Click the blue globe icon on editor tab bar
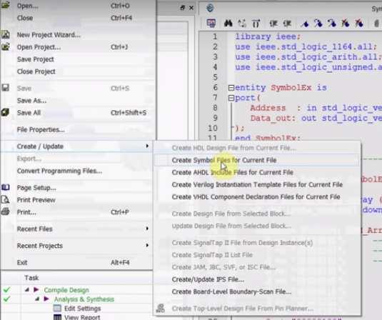This screenshot has height=320, width=382. [x=210, y=8]
